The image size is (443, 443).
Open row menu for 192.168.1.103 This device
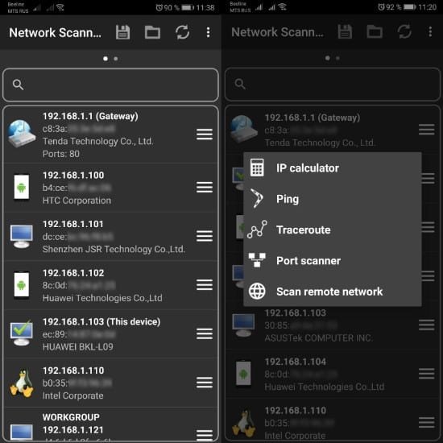205,333
